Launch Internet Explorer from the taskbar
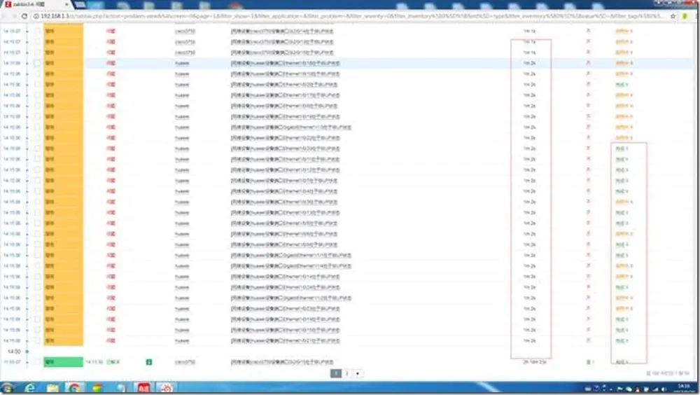Screen dimensions: 700x395 pos(30,388)
